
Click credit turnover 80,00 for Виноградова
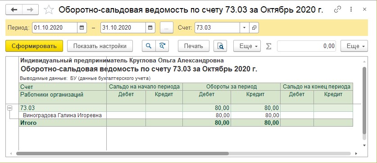pos(255,115)
